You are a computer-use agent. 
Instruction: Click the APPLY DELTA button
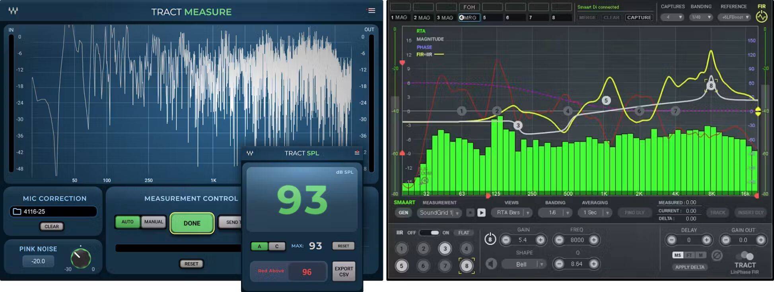coord(690,267)
